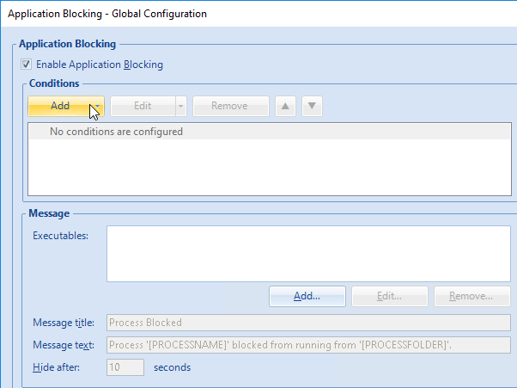The width and height of the screenshot is (517, 388).
Task: Click the Application Blocking window title bar
Action: point(258,14)
